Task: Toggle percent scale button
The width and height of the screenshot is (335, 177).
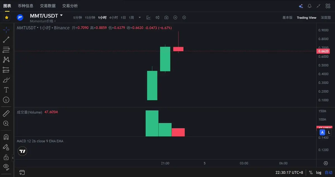Action: coord(311,173)
